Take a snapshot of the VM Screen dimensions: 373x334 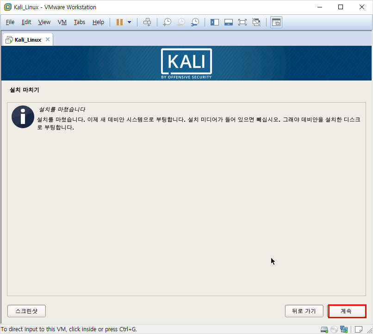click(167, 22)
